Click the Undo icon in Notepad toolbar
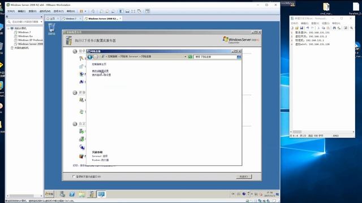362x203 pixels. point(308,28)
